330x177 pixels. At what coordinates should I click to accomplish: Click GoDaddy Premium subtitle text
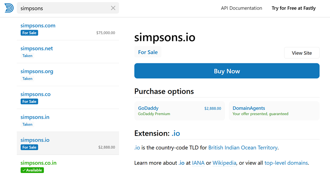pyautogui.click(x=154, y=114)
